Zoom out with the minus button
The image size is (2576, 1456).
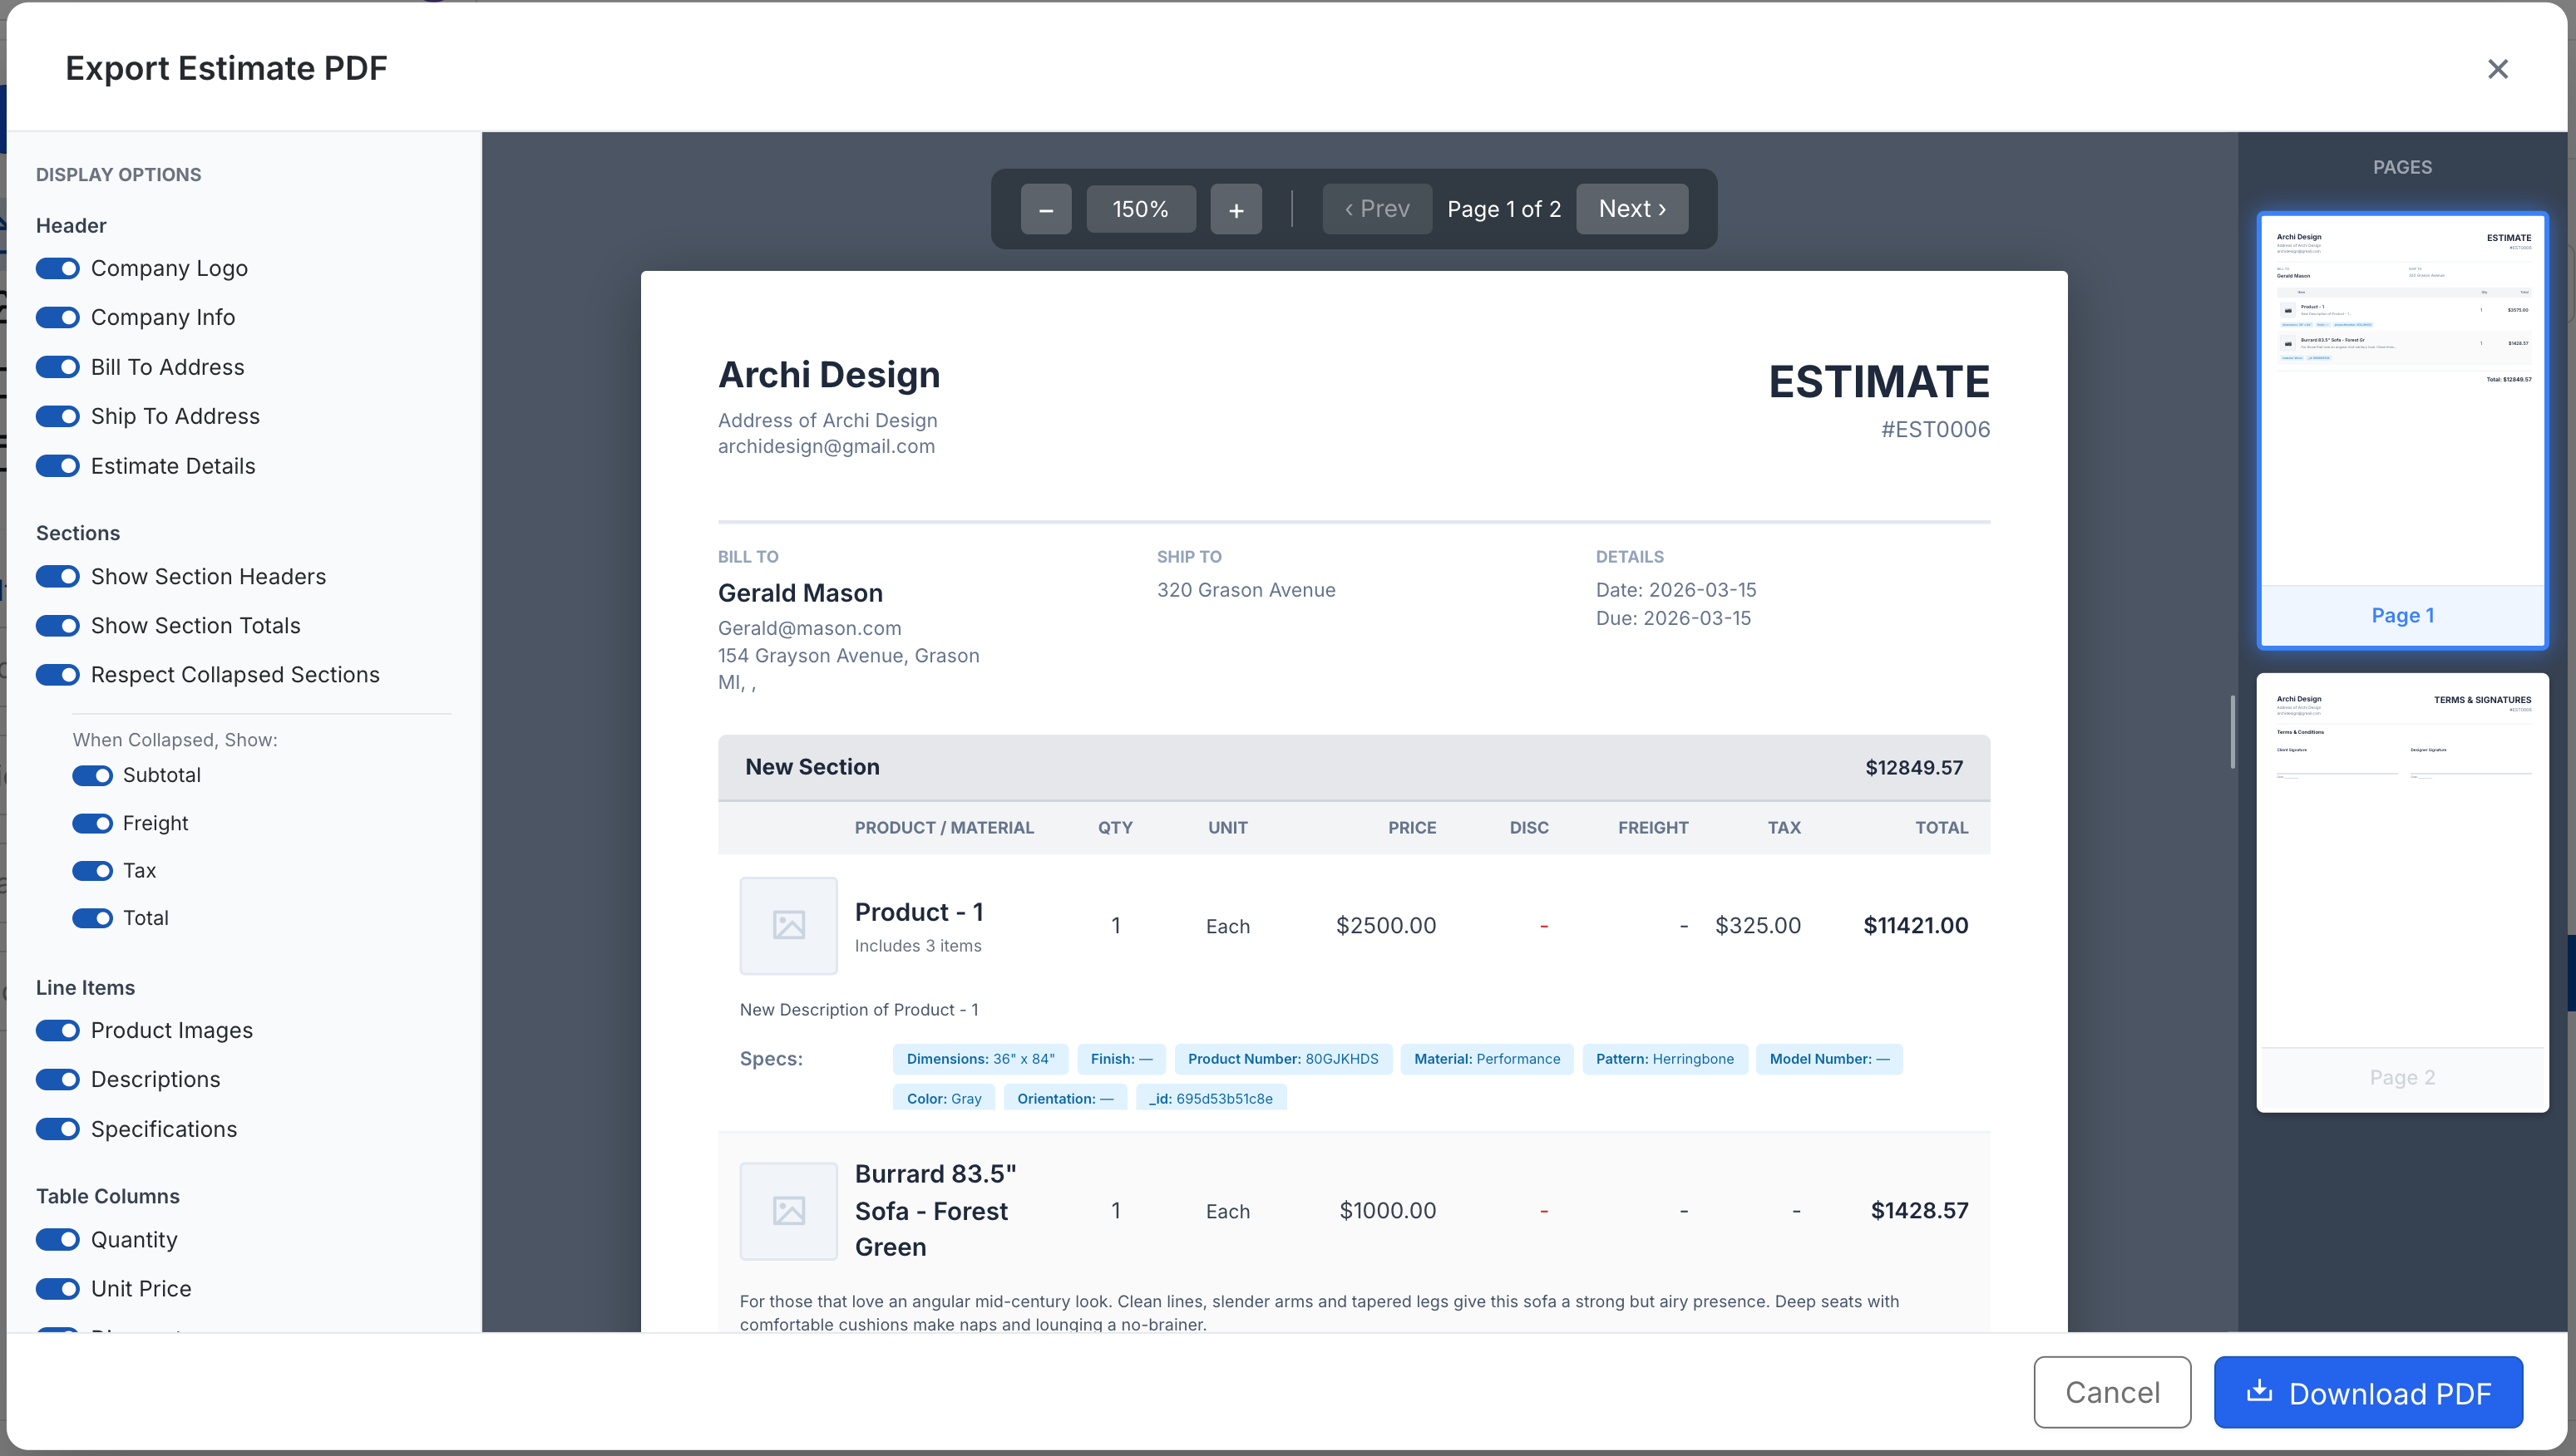[x=1045, y=209]
